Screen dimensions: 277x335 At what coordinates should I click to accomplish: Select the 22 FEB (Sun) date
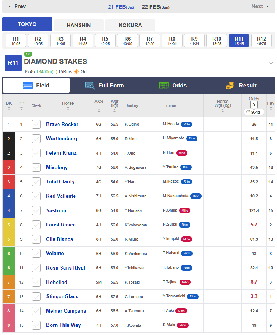pyautogui.click(x=156, y=7)
